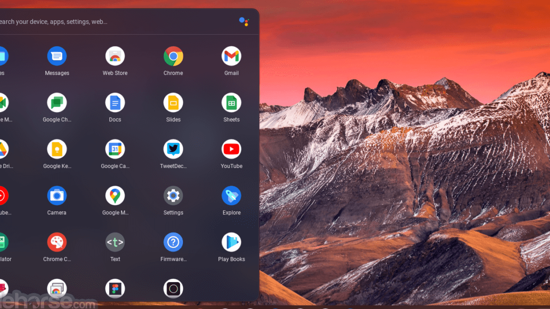Viewport: 550px width, 309px height.
Task: Launch Google Maps
Action: [115, 196]
